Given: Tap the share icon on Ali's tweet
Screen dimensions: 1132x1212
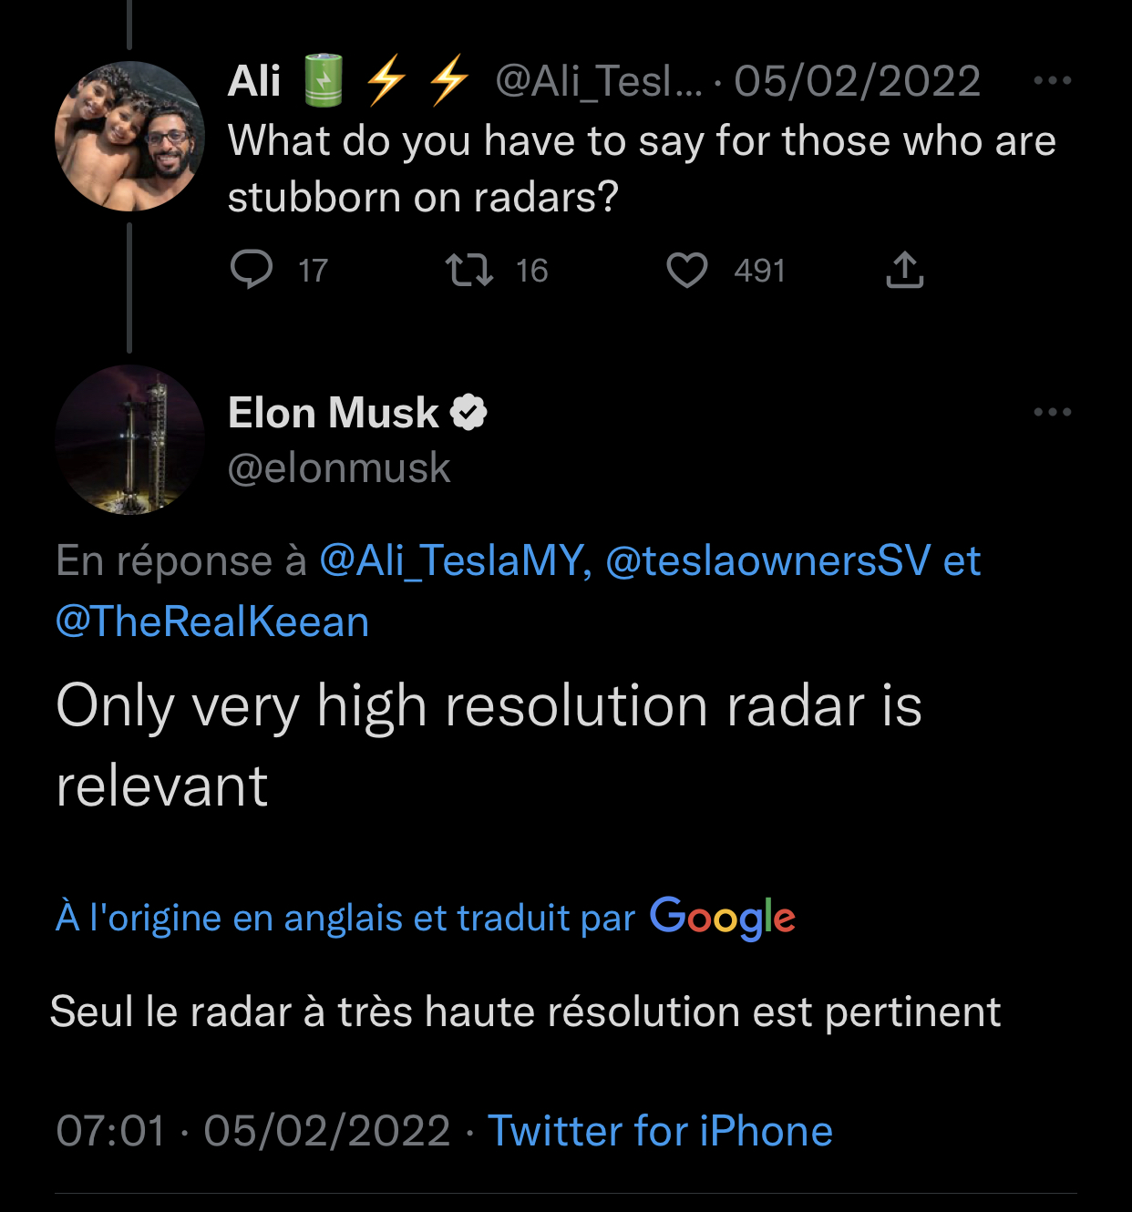Looking at the screenshot, I should tap(905, 270).
